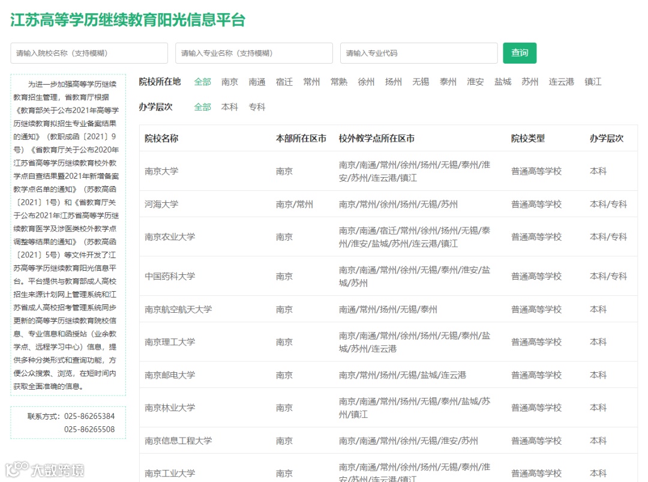Open the 南京邮电大学 row

[x=388, y=375]
